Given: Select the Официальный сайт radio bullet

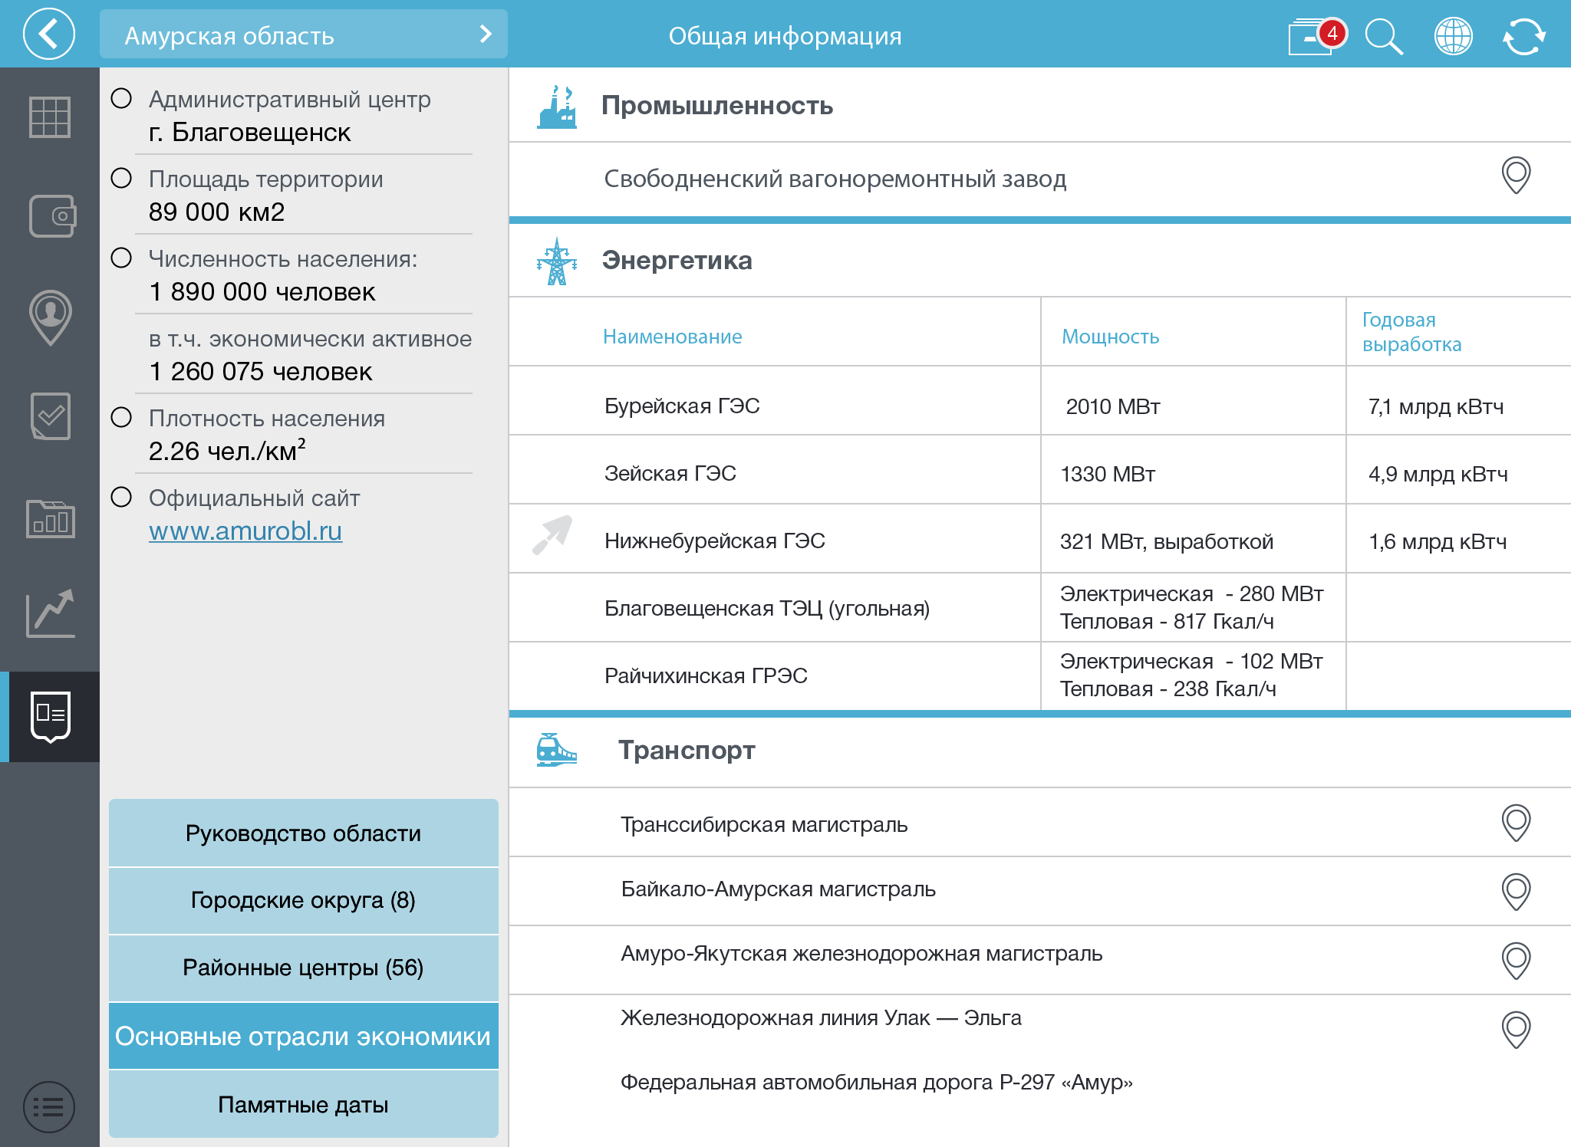Looking at the screenshot, I should [121, 497].
